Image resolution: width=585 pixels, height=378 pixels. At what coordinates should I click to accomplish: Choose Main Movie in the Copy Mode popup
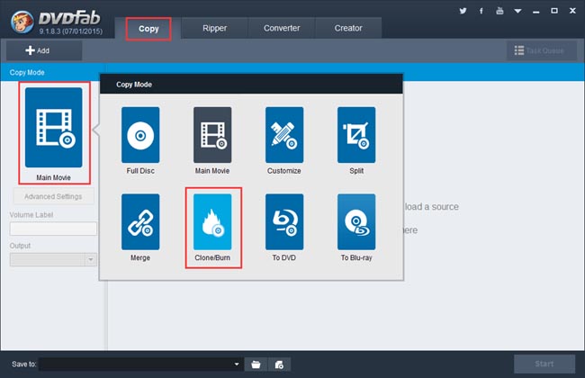coord(212,135)
